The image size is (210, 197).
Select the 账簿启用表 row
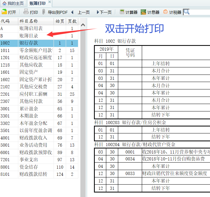point(39,28)
